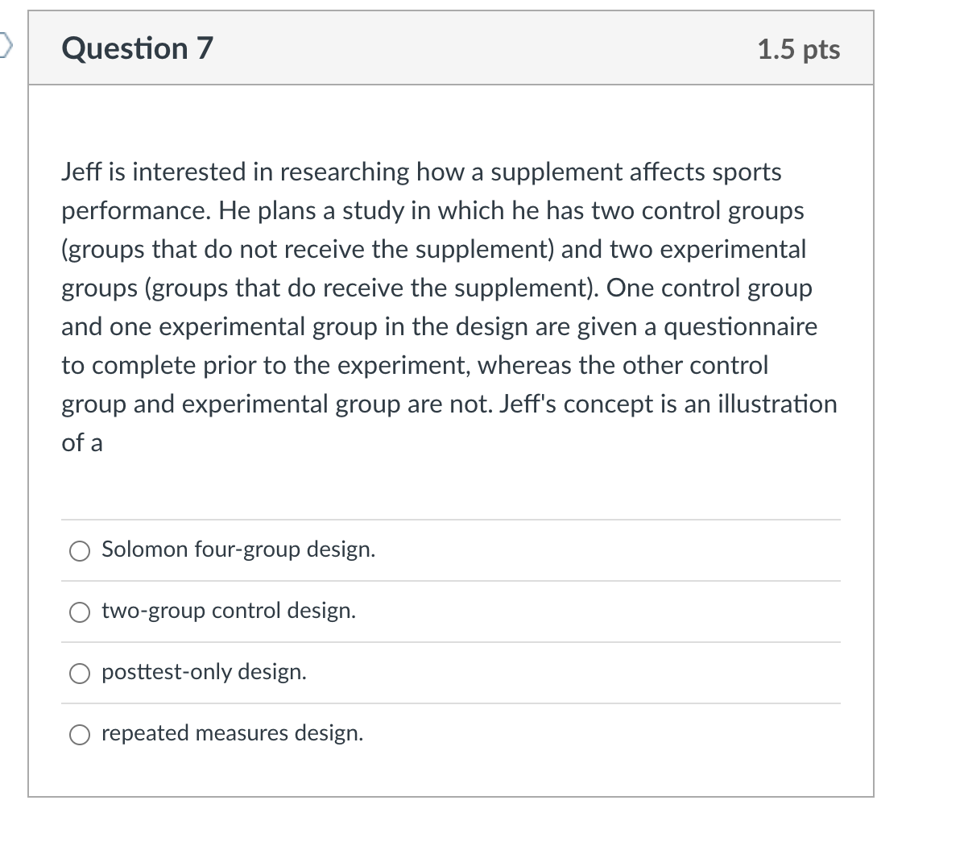Click the 'two-group control design.' answer label
The width and height of the screenshot is (968, 846).
(x=229, y=611)
